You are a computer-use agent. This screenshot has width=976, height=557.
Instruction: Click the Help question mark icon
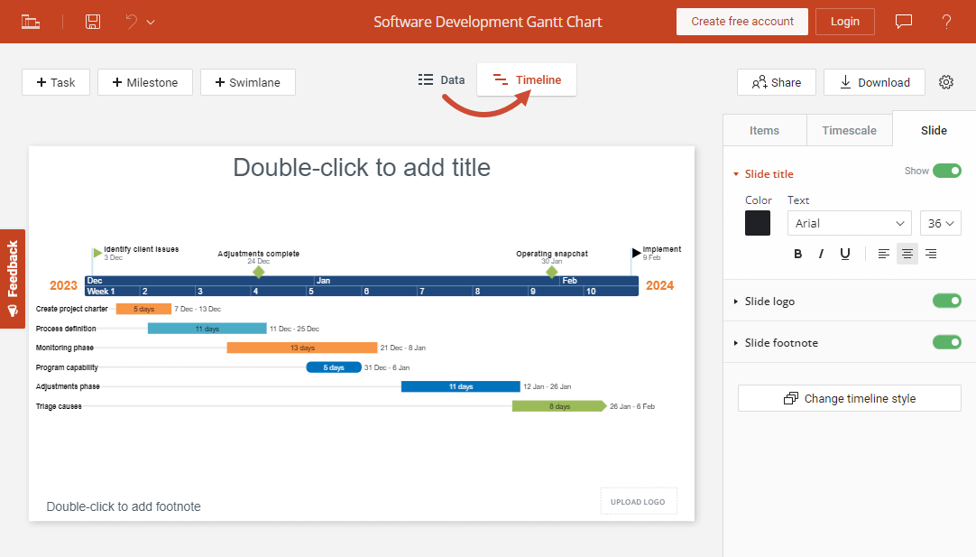point(946,21)
